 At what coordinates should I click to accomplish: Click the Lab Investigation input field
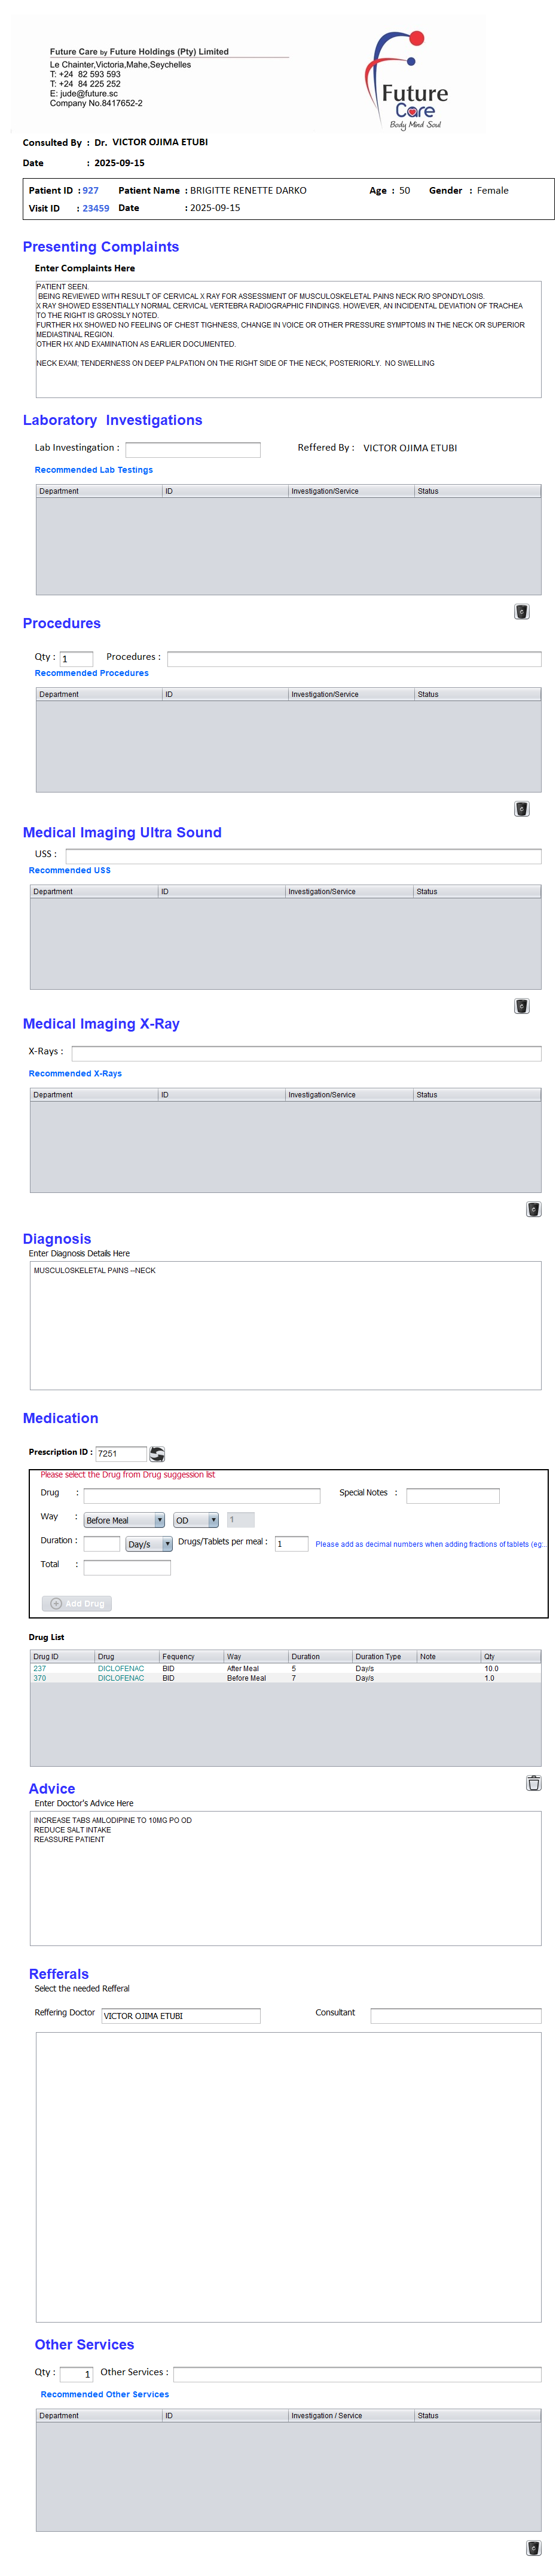[192, 449]
